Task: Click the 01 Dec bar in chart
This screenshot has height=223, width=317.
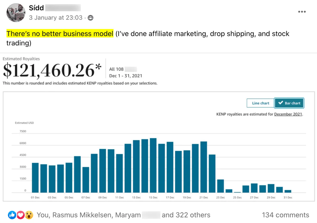Action: (x=35, y=178)
